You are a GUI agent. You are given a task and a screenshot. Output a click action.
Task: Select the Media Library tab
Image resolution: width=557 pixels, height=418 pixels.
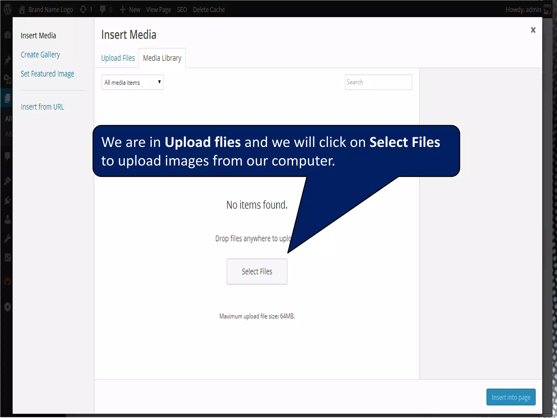pyautogui.click(x=162, y=58)
